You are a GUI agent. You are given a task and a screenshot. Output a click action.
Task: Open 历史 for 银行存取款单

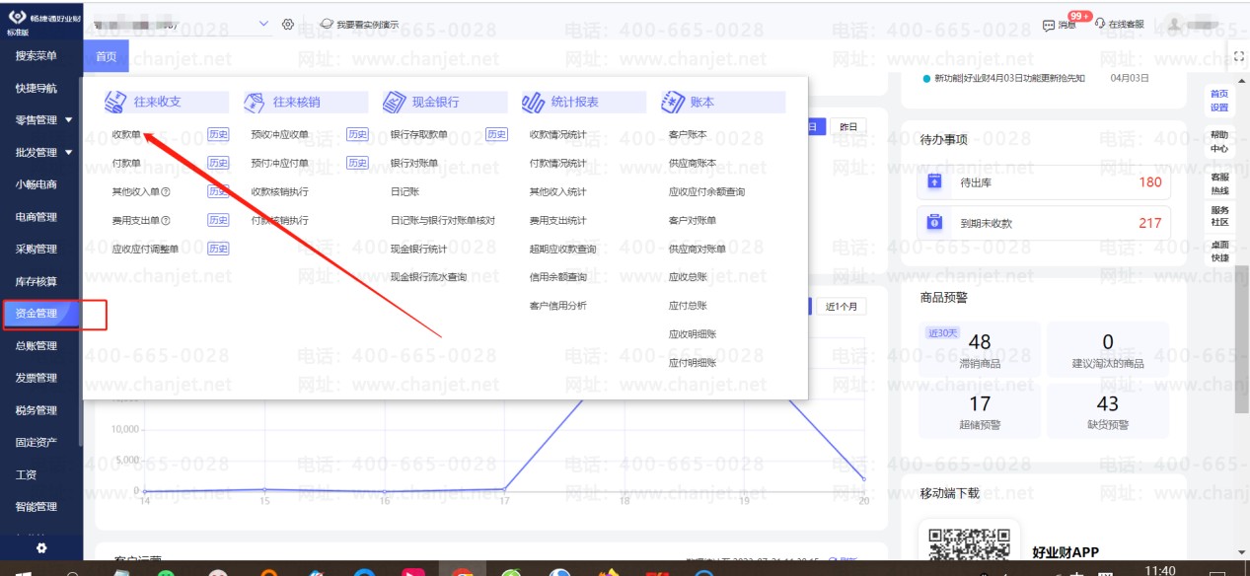click(497, 134)
